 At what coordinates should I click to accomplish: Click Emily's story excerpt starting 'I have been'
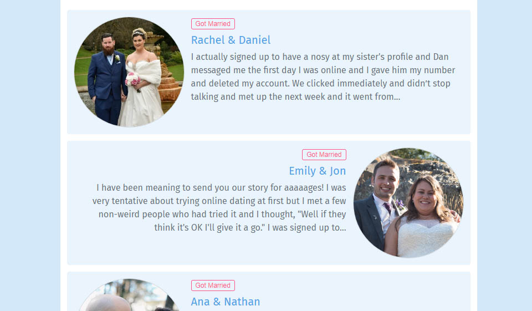point(219,207)
